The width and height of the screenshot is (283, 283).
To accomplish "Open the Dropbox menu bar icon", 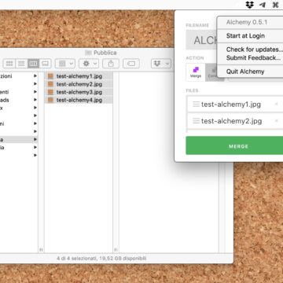I will 250,5.
